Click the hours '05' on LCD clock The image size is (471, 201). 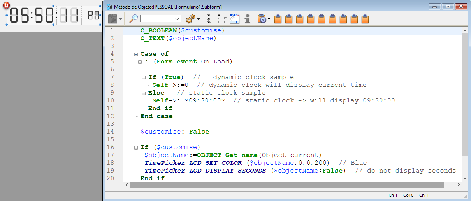[x=19, y=16]
